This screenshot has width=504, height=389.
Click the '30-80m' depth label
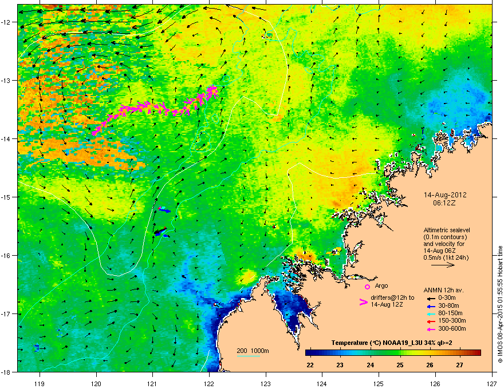(448, 305)
